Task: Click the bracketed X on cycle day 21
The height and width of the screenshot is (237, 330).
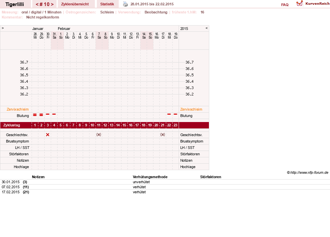Action: [162, 134]
